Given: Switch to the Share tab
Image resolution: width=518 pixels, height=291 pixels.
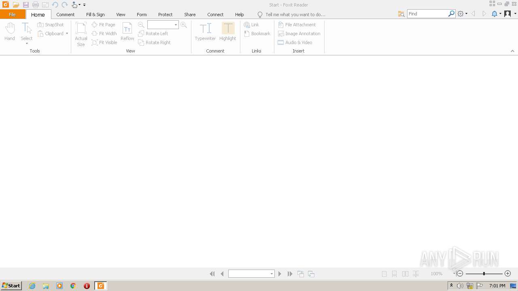Looking at the screenshot, I should click(190, 15).
